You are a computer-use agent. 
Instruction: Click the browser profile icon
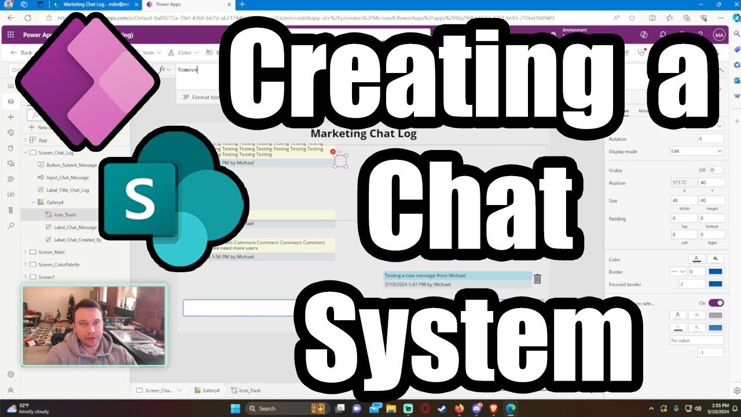(x=8, y=4)
